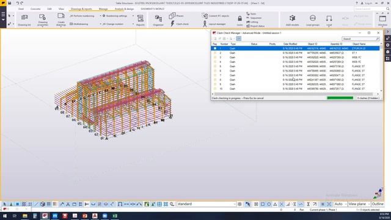Expand the Drawing properties arrow
Viewport: 391px width, 220px height.
click(43, 26)
